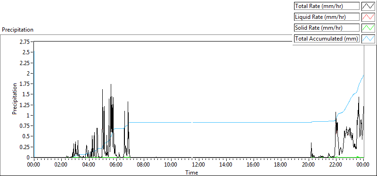Click the Precipitation graph caption above the plot

point(17,30)
